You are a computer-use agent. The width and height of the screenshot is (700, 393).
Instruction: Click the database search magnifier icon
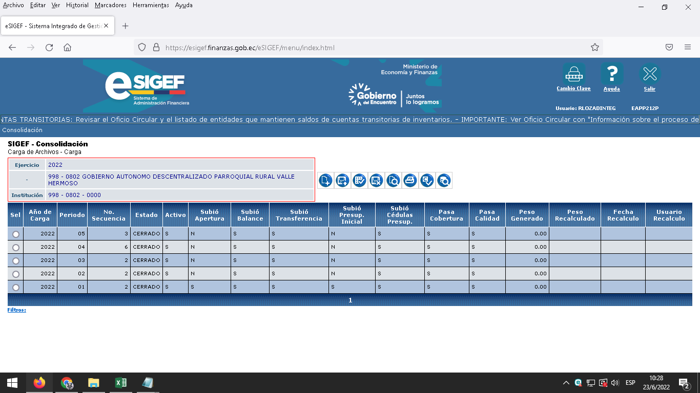[x=444, y=180]
